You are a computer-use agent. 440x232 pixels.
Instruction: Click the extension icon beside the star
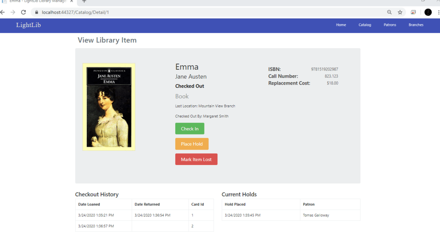pos(413,12)
